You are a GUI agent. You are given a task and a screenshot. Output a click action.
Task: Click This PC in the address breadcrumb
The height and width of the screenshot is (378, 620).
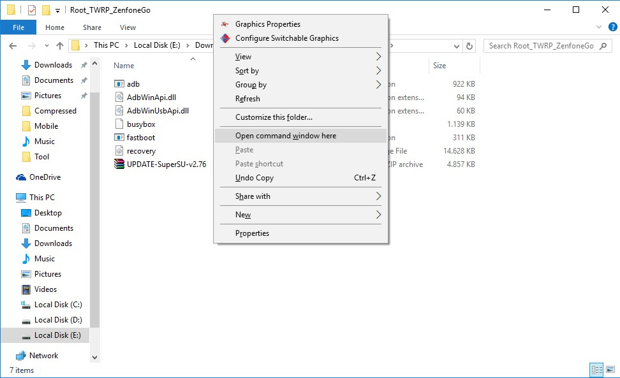(106, 45)
